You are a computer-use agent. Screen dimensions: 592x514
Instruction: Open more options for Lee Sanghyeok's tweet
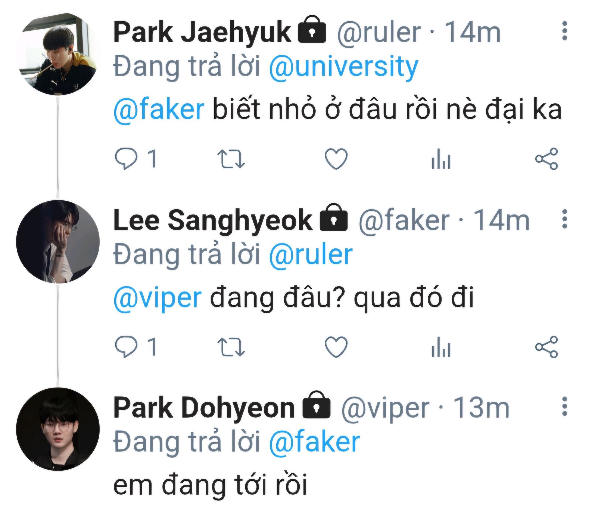click(565, 219)
